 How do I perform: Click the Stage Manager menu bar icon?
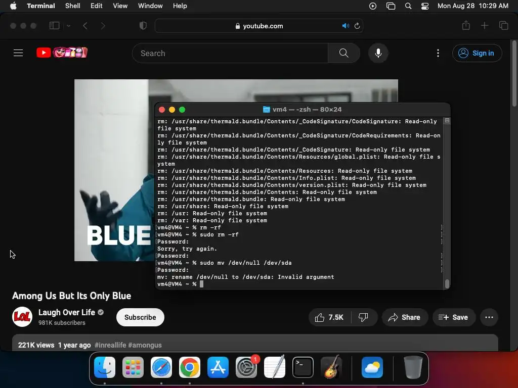(x=391, y=6)
